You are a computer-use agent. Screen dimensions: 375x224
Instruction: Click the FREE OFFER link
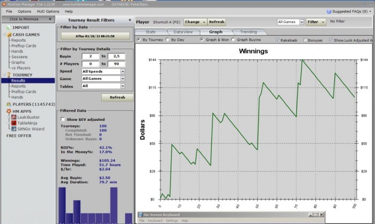[19, 136]
